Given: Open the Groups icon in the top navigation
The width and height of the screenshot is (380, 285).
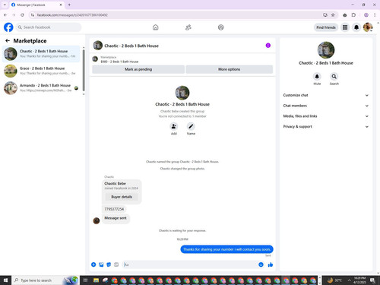Looking at the screenshot, I should (x=221, y=27).
